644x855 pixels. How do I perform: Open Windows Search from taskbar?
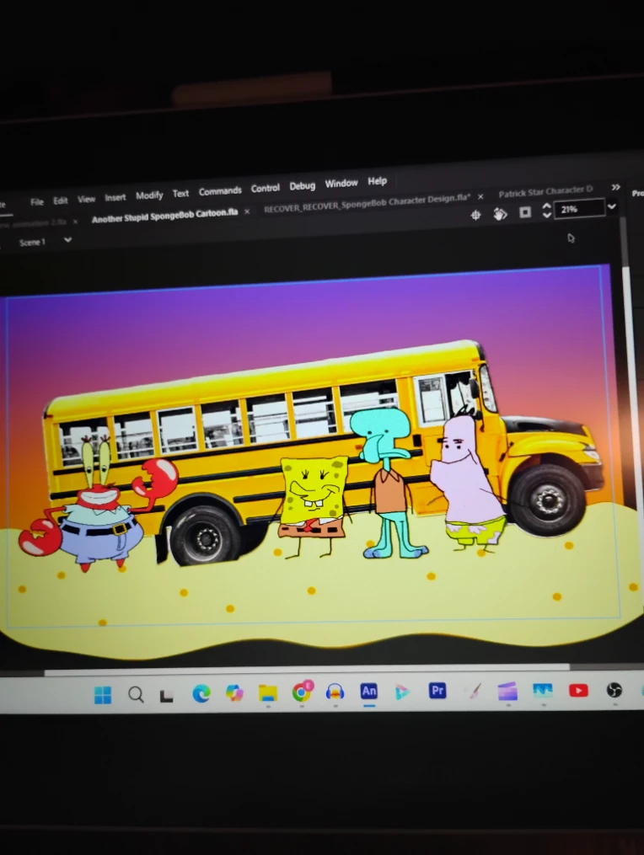pyautogui.click(x=136, y=694)
